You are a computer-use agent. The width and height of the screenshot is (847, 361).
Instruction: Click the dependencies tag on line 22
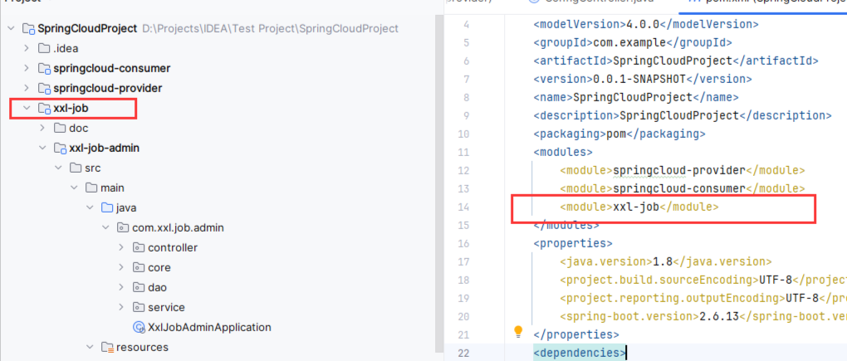580,353
